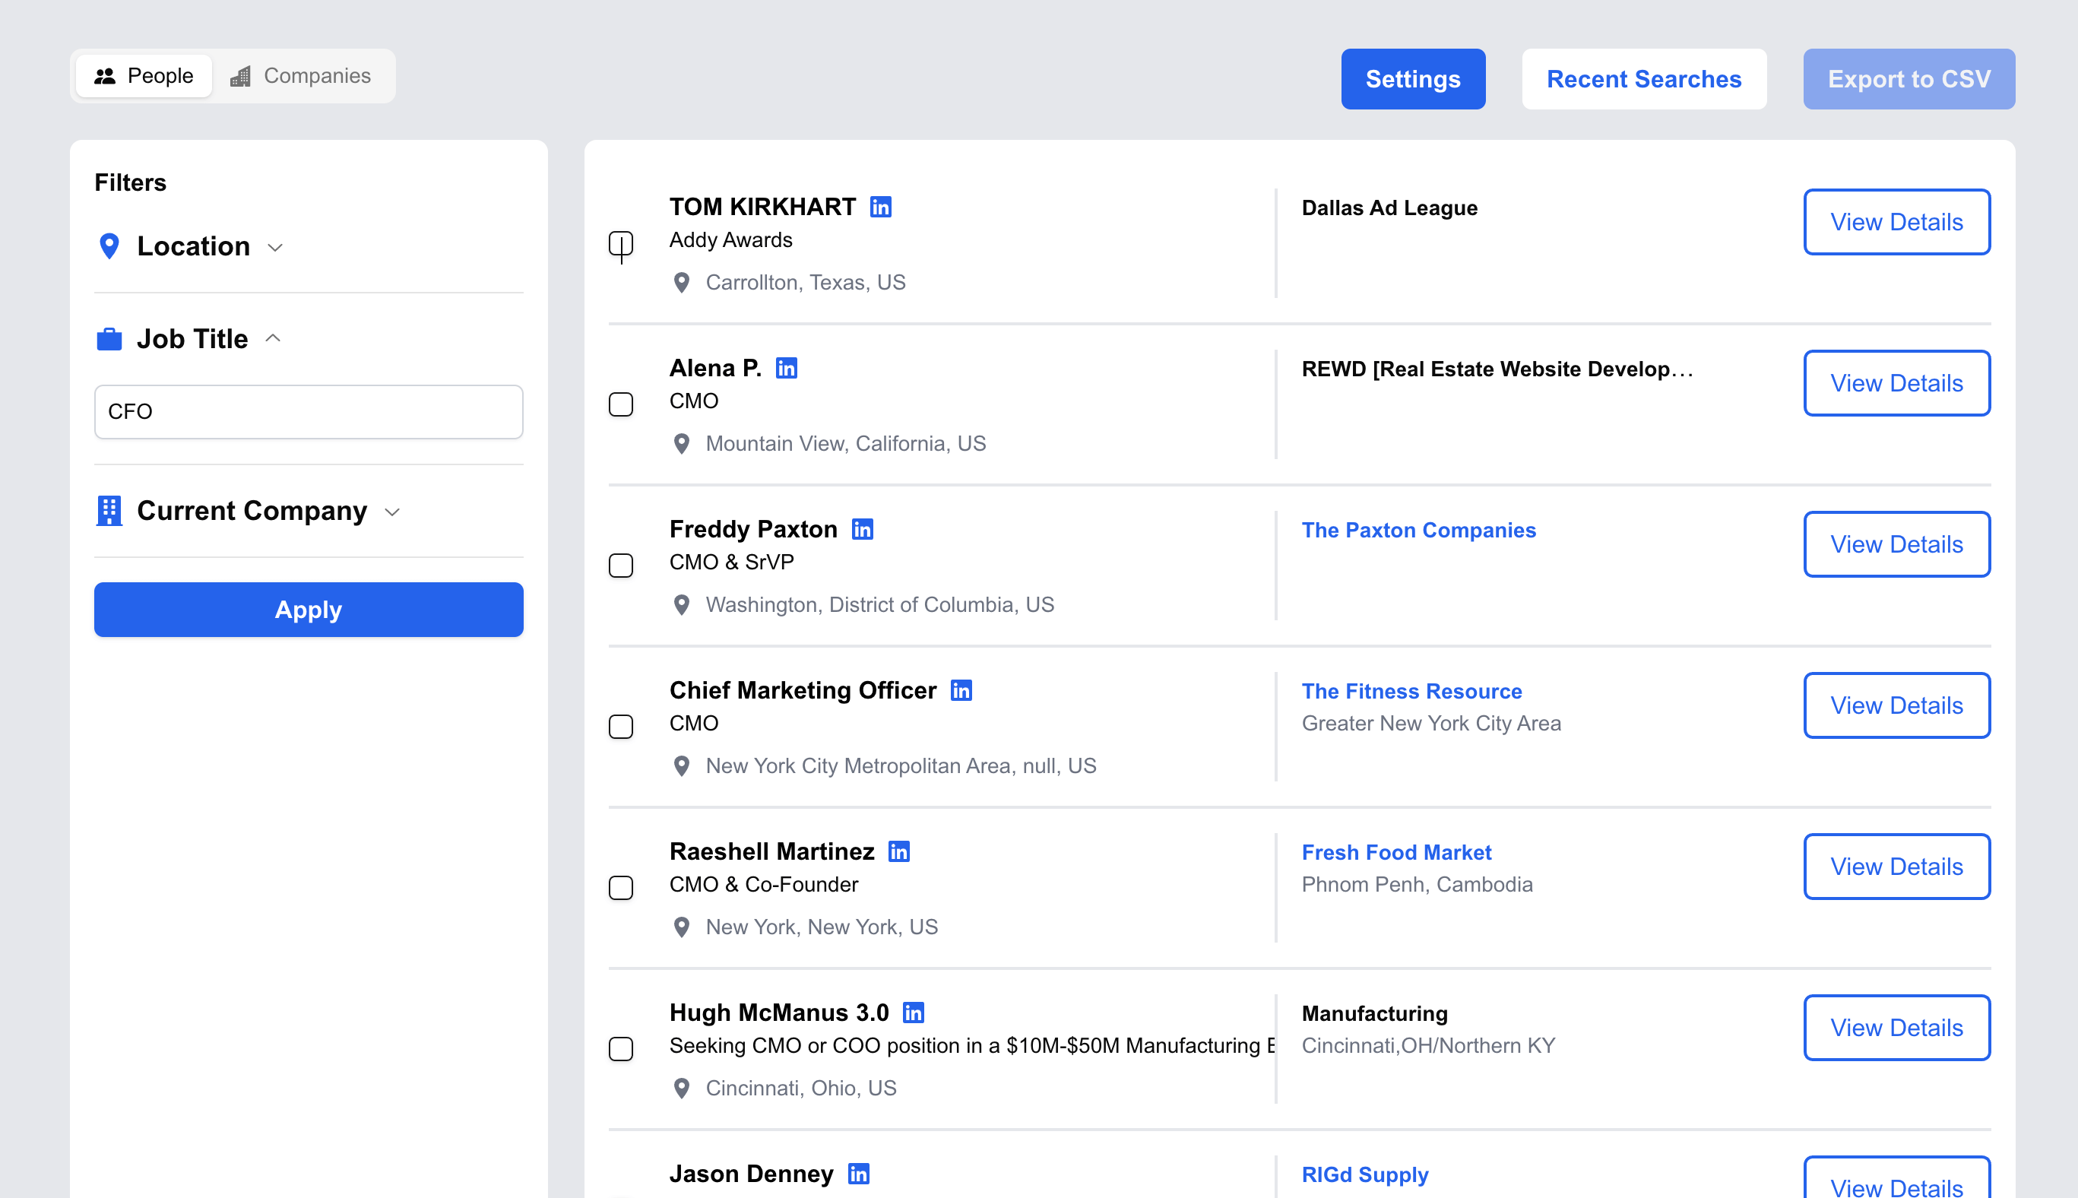Click the Phnom Penh, Cambodia text
The image size is (2078, 1198).
(x=1417, y=886)
